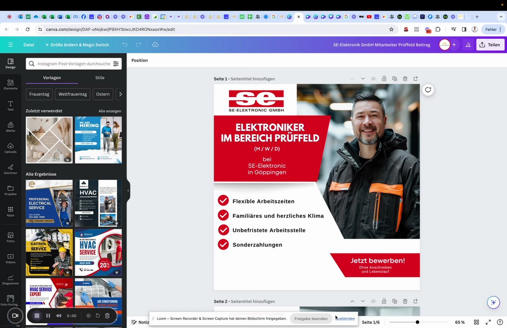Choose the We Are Hiring template
The height and width of the screenshot is (328, 507).
(x=98, y=140)
